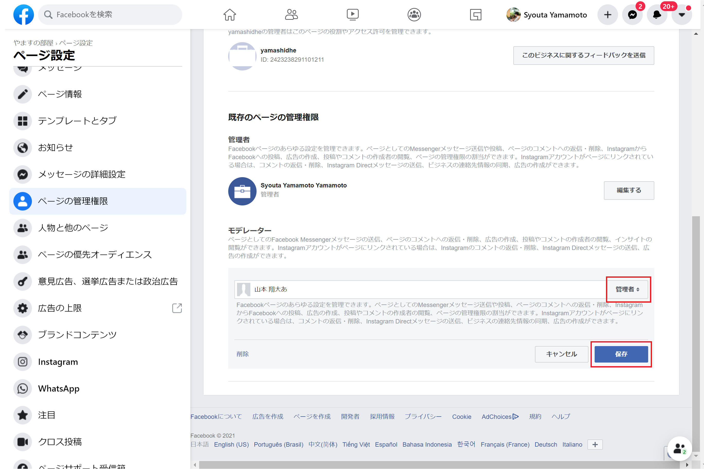Open 開発者 footer link

[x=350, y=417]
